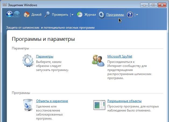Image resolution: width=169 pixels, height=122 pixels.
Task: Start a scan with Проверить
Action: [60, 15]
